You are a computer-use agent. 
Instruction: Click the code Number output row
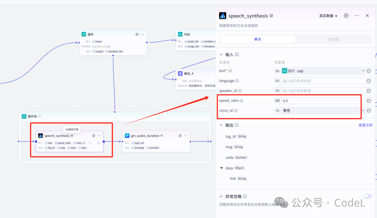coord(236,157)
